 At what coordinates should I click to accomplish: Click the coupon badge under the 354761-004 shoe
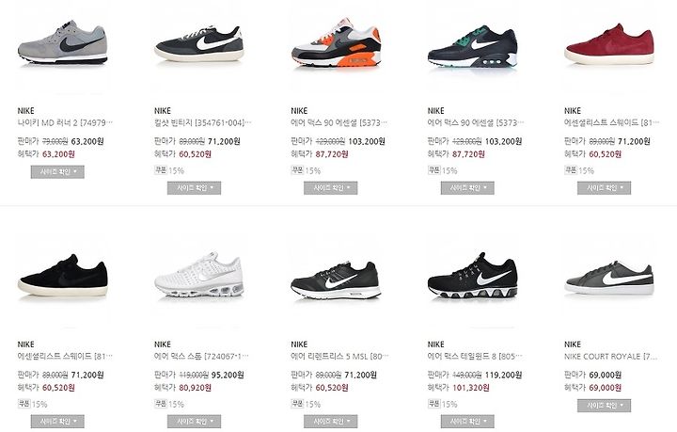pyautogui.click(x=161, y=170)
